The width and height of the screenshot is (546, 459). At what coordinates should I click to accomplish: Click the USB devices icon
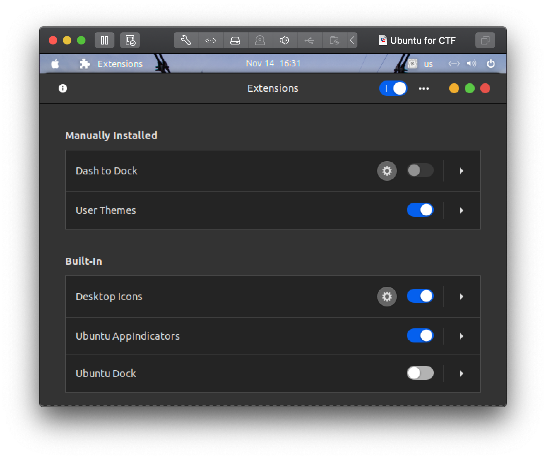click(309, 40)
